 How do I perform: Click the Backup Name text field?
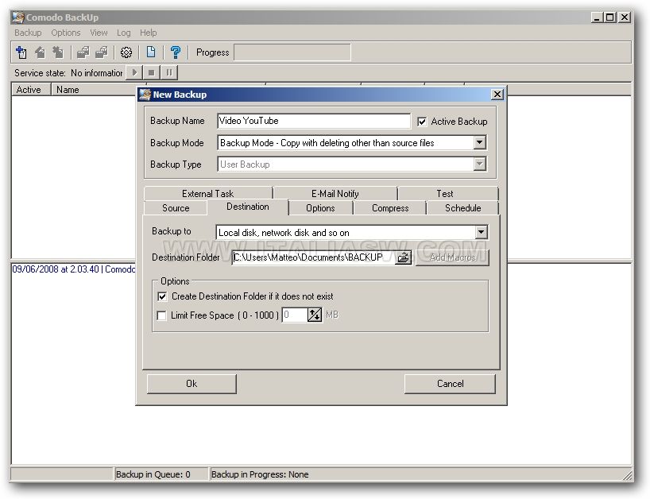click(314, 121)
